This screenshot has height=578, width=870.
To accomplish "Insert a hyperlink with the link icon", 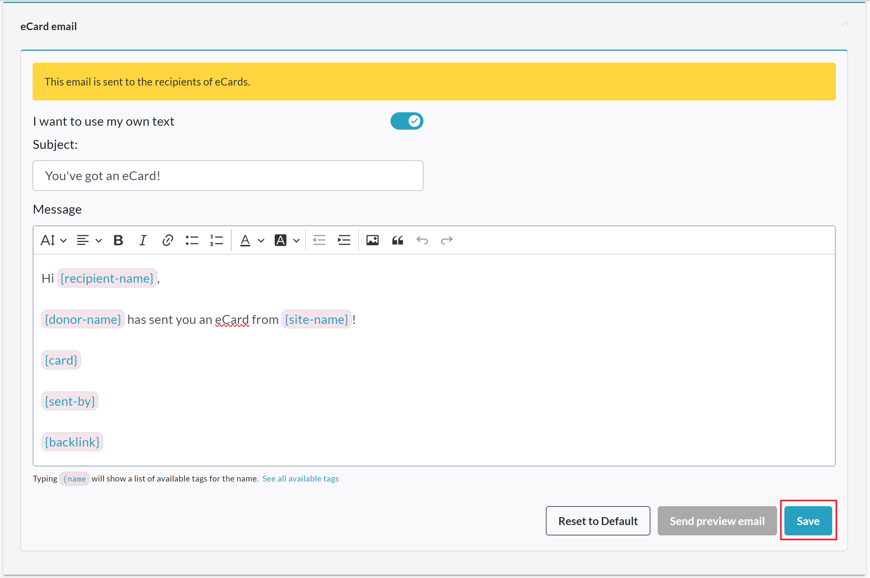I will 168,240.
